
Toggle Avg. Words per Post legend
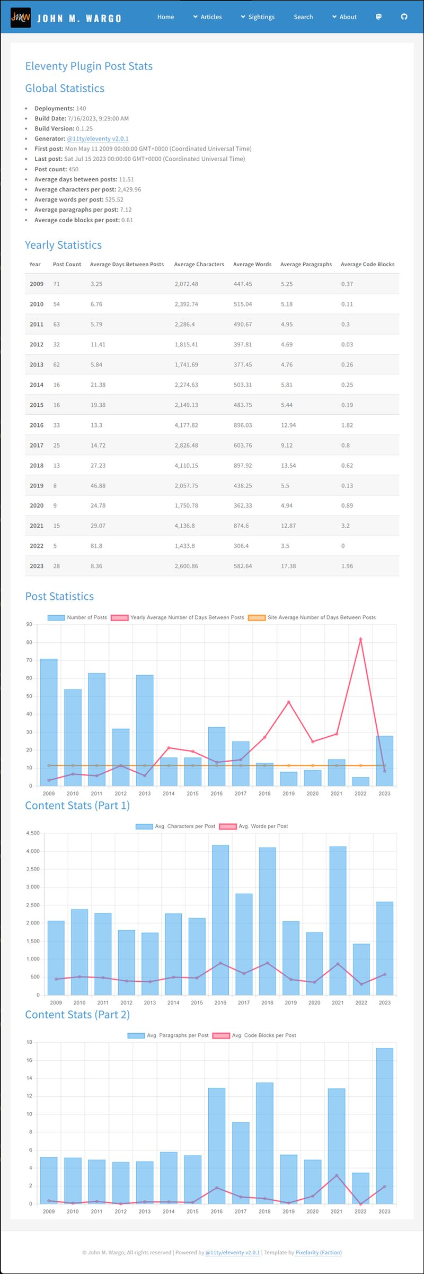tap(253, 826)
